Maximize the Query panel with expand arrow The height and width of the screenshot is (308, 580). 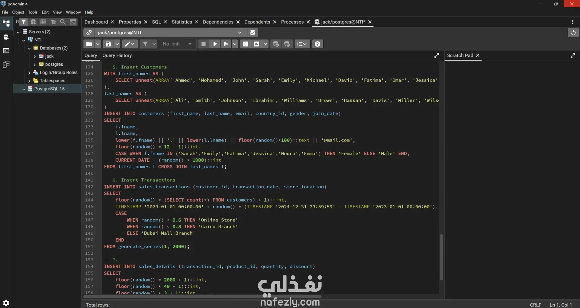coord(437,56)
